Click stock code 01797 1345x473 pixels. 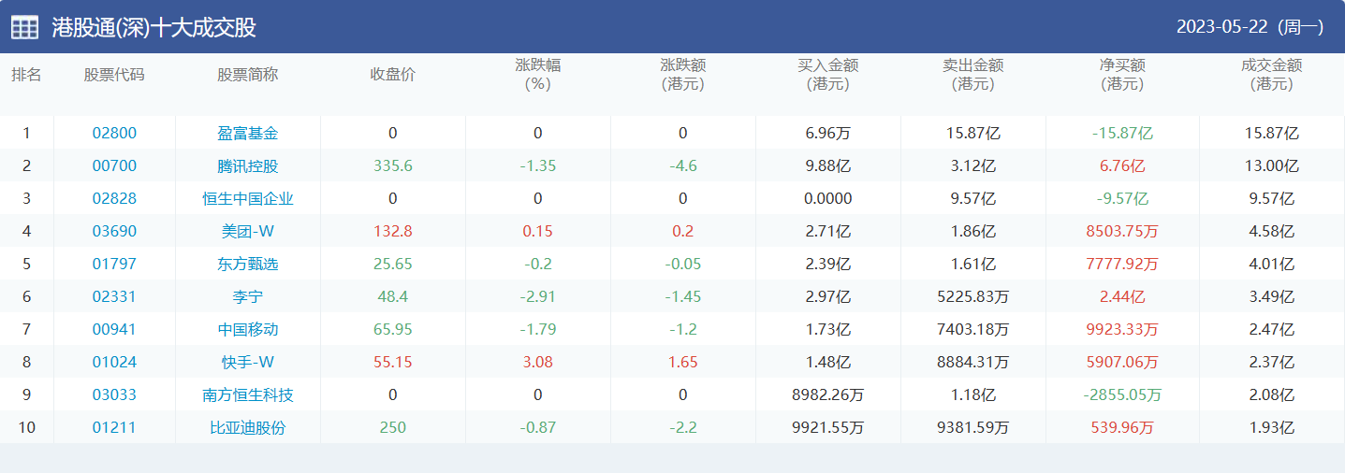[x=114, y=265]
